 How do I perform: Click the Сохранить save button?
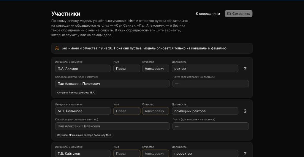coord(238,14)
